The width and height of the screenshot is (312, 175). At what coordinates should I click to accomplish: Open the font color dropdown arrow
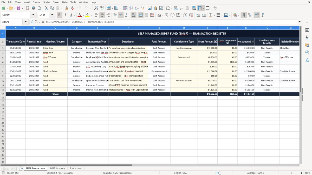click(x=83, y=15)
